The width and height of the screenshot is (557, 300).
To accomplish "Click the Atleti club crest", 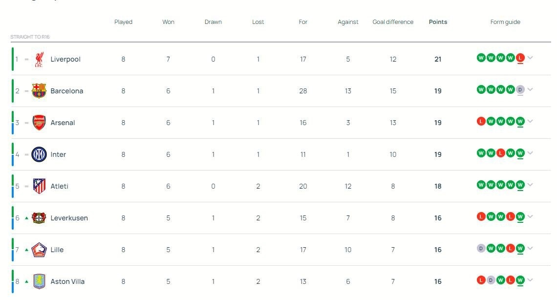I will [x=39, y=186].
